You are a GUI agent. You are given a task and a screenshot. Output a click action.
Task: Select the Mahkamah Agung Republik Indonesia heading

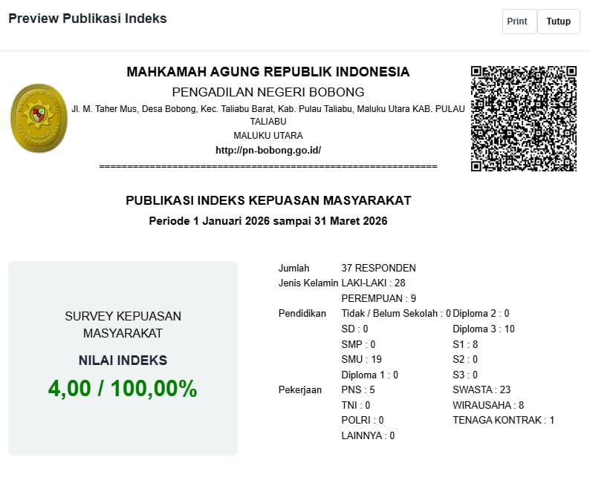[268, 72]
